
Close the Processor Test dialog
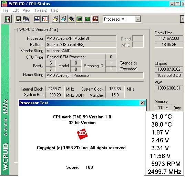click(x=142, y=103)
